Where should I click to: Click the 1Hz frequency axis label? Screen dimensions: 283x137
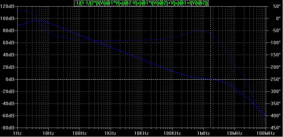[x=18, y=134]
